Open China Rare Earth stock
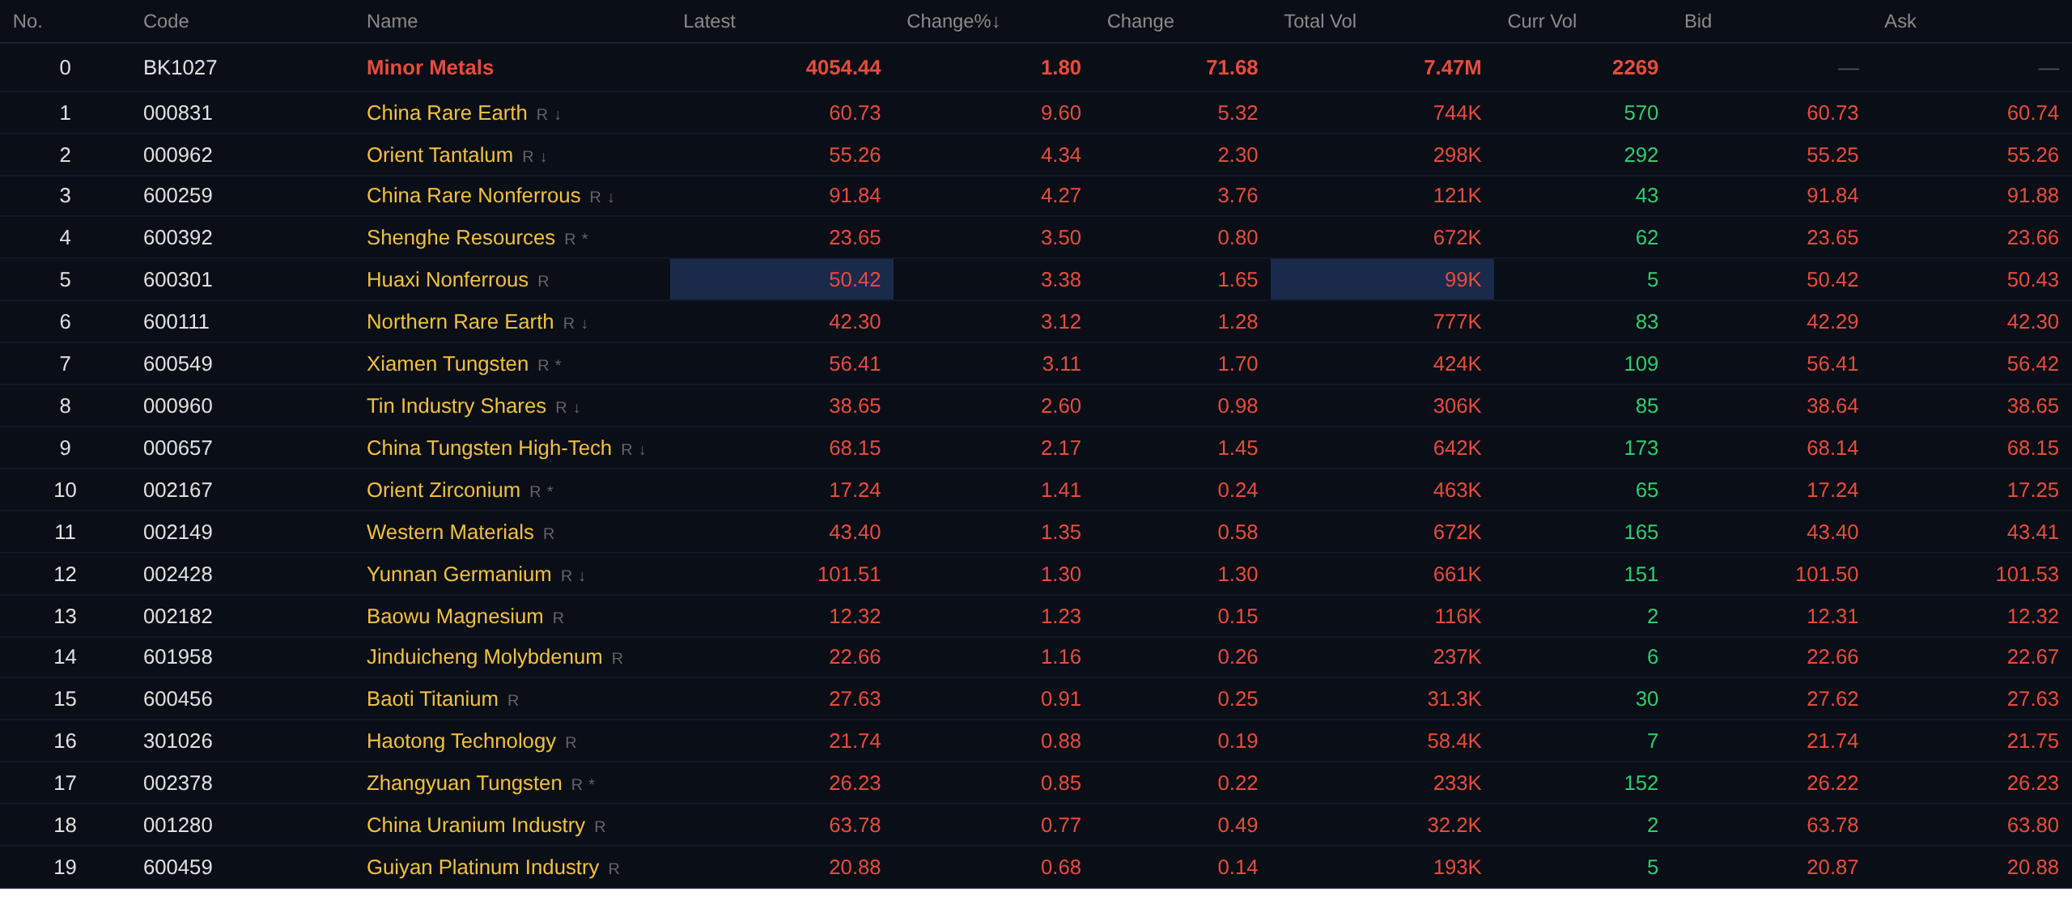 [447, 113]
